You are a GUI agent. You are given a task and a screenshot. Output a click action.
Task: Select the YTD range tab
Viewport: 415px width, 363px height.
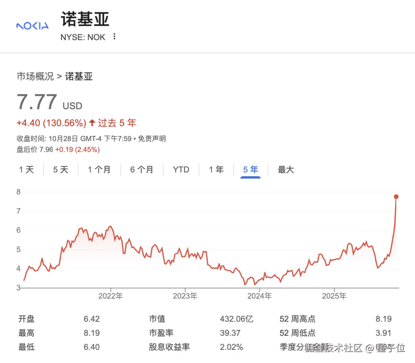pyautogui.click(x=181, y=169)
